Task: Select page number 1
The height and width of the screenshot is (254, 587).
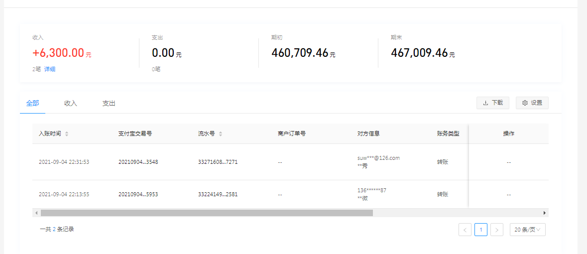Action: [480, 230]
